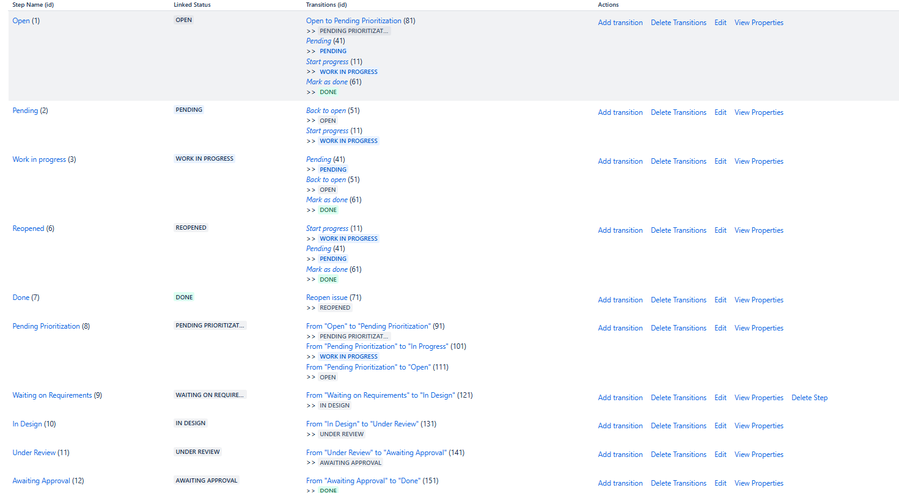Open the "In Design (10)" step name link
Screen dimensions: 899x493
(x=28, y=424)
